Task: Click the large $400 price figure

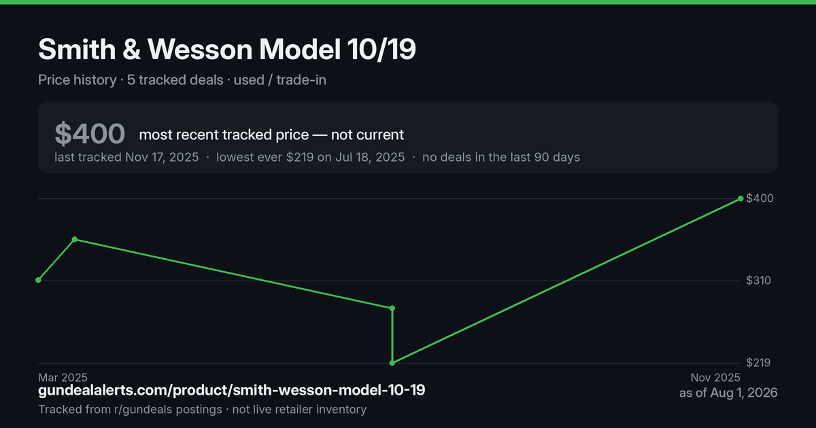Action: point(90,134)
